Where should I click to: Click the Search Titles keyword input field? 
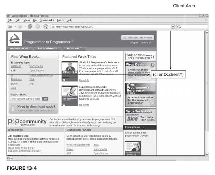(x=26, y=99)
